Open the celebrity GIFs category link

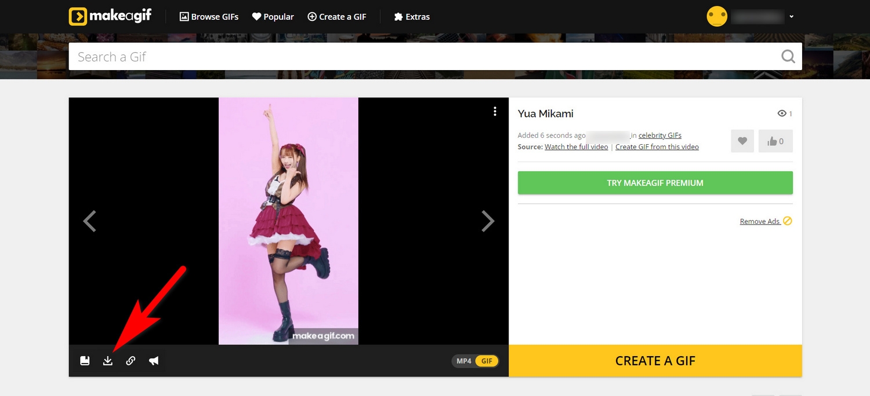tap(660, 135)
